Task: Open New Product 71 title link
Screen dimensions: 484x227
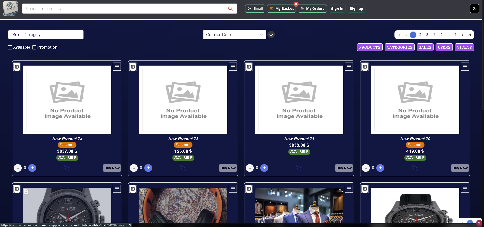Action: (x=299, y=139)
